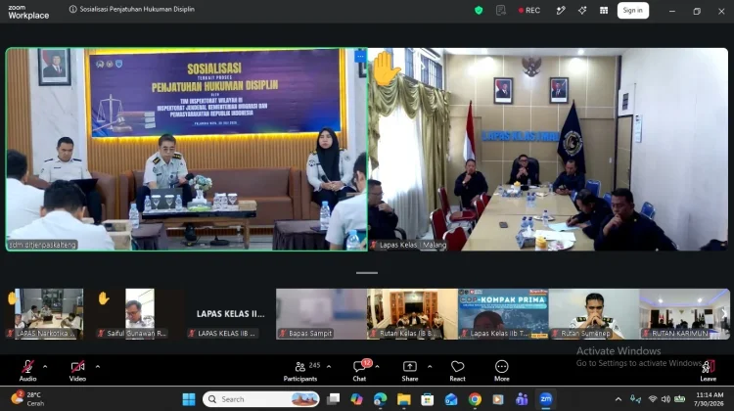This screenshot has width=734, height=411.
Task: Open Copilot from the taskbar
Action: (x=356, y=399)
